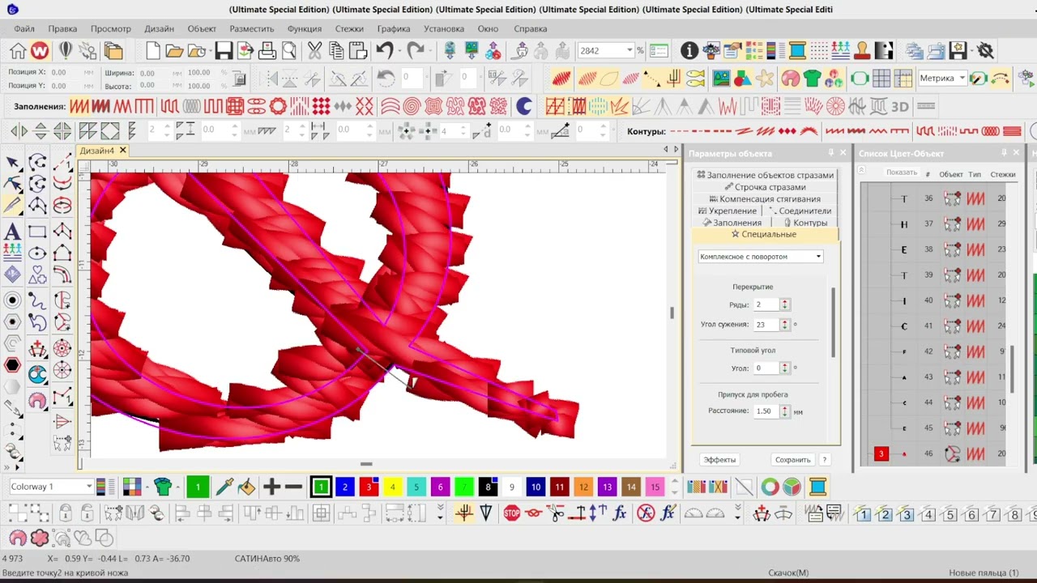Select the arrow selection tool in the left toolbox
Image resolution: width=1037 pixels, height=583 pixels.
coord(12,164)
